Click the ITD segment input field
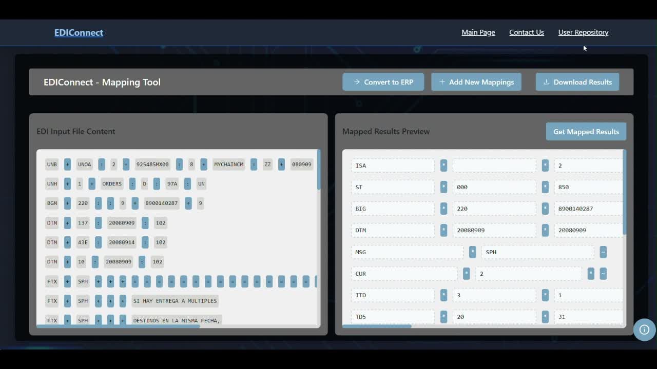The height and width of the screenshot is (369, 657). (393, 295)
